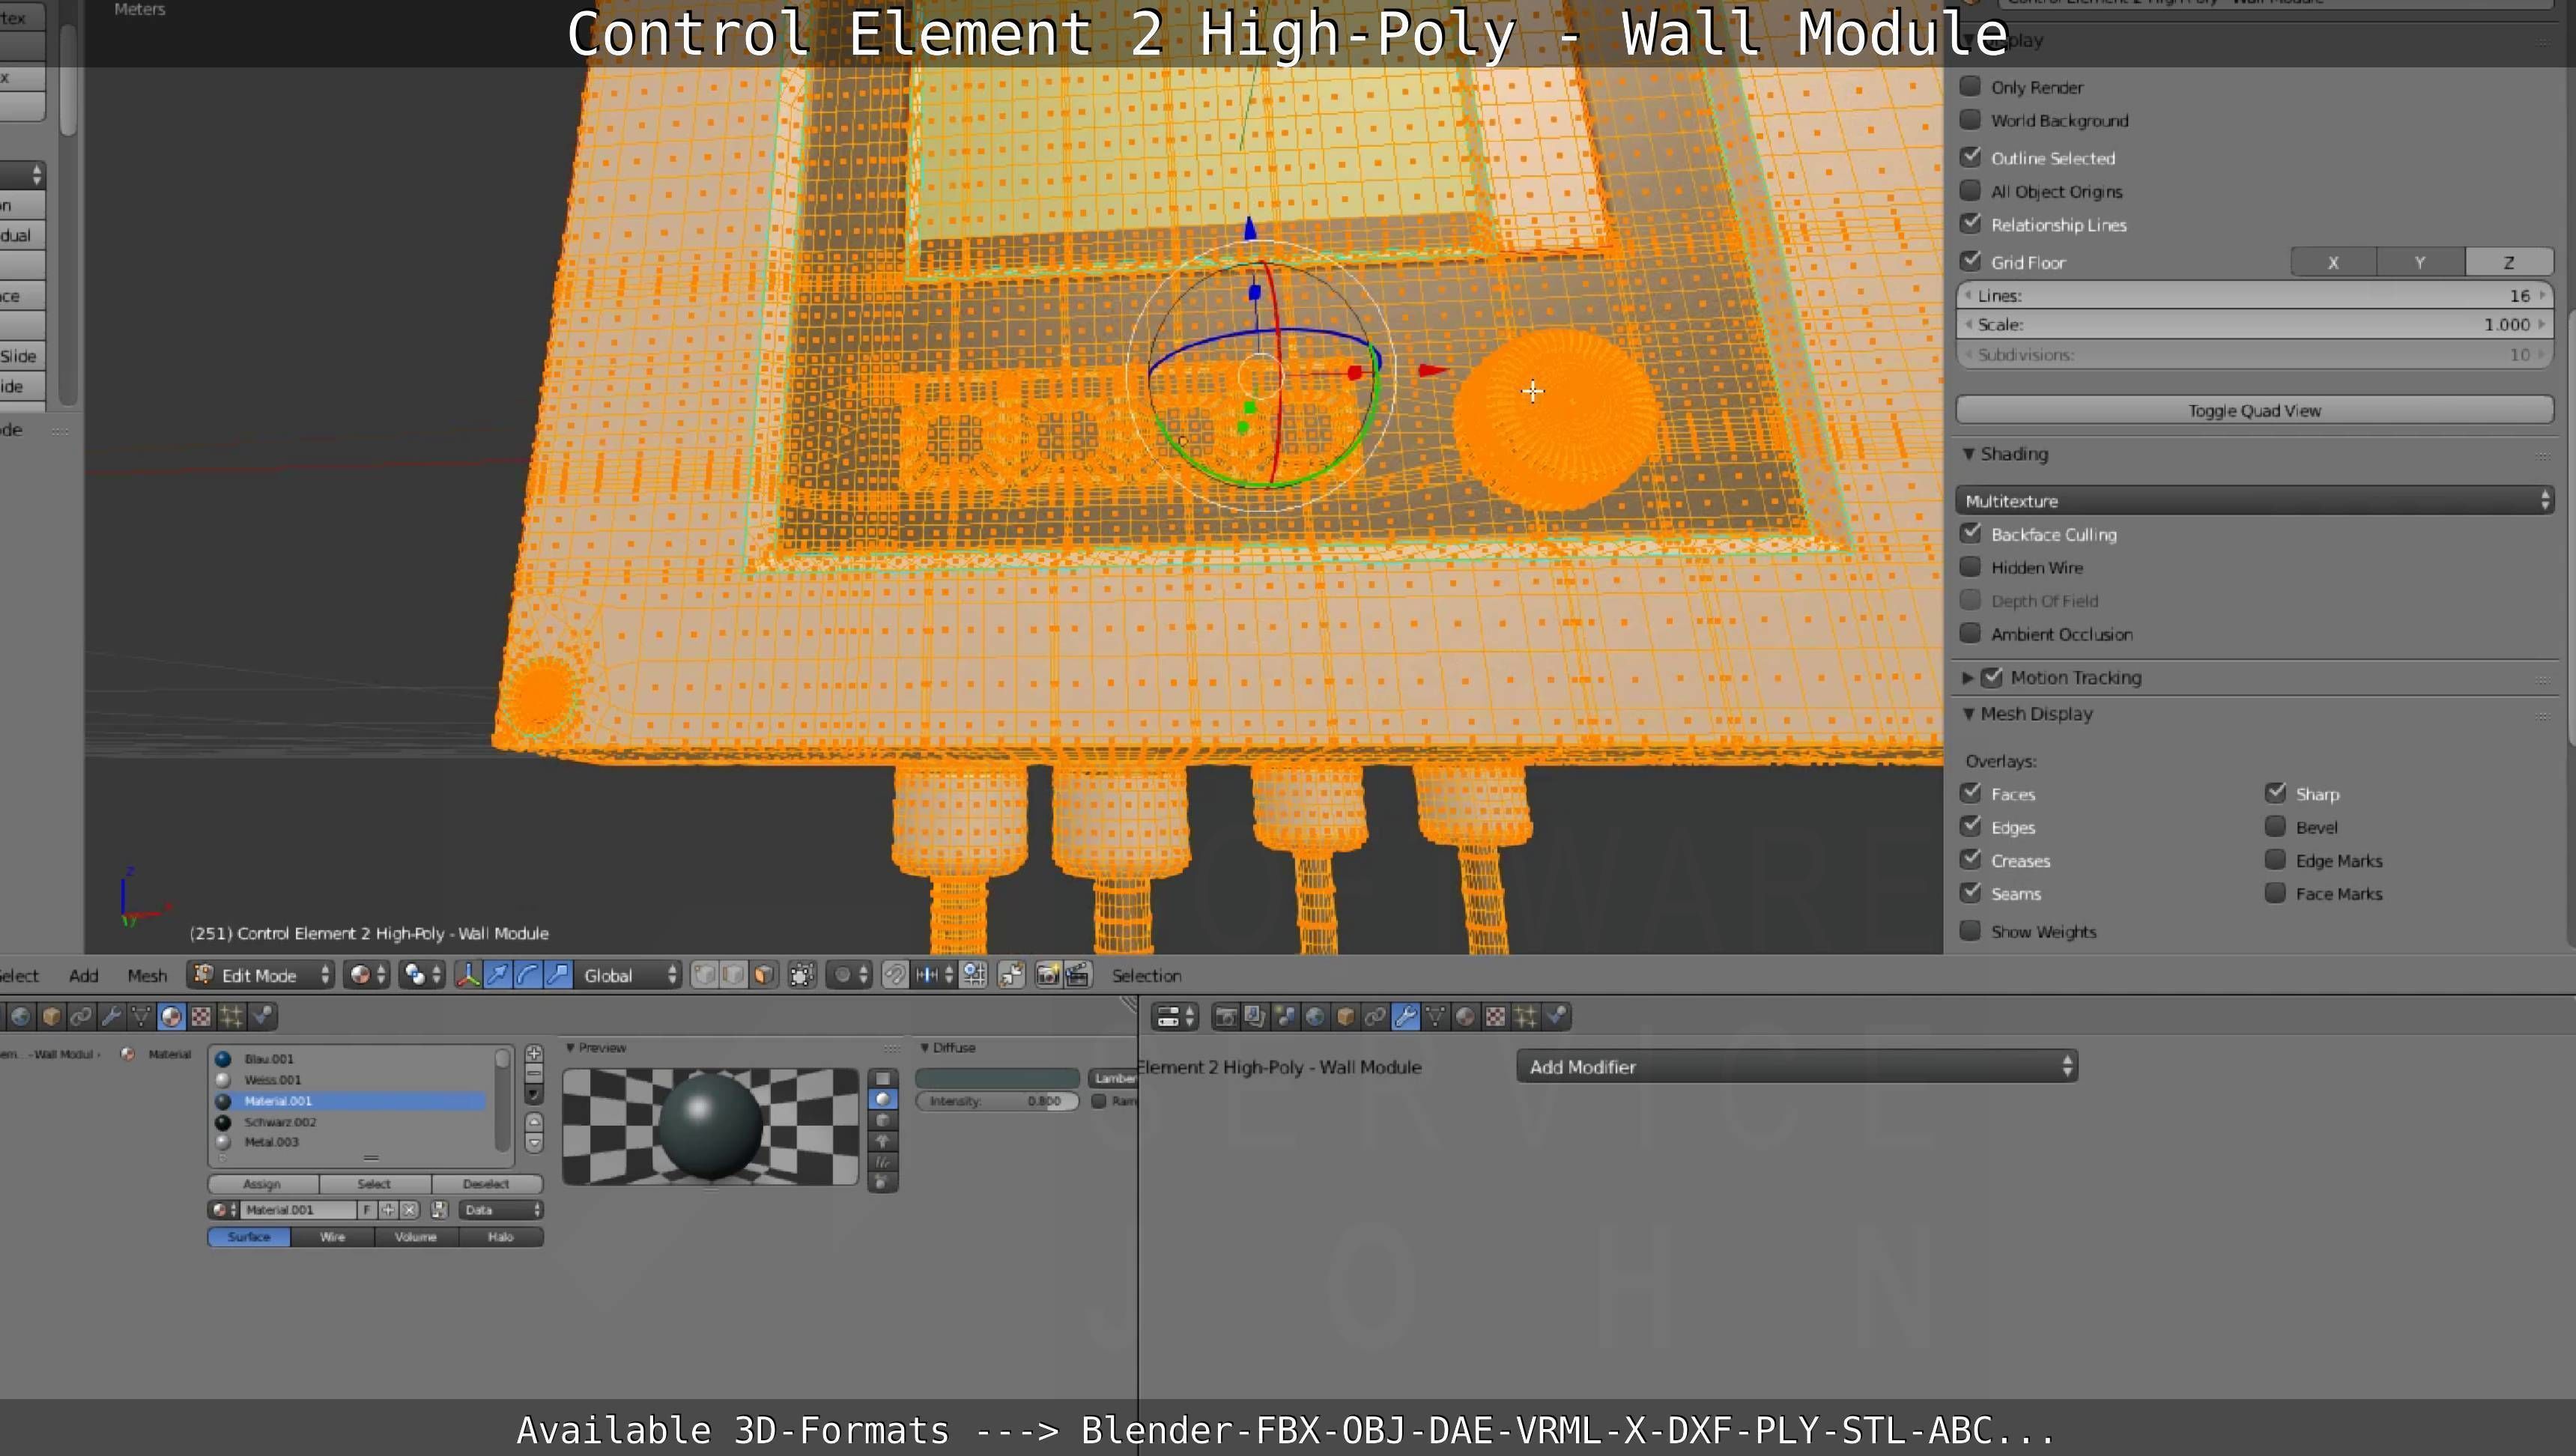Toggle the grid floor Y axis button
Image resolution: width=2576 pixels, height=1456 pixels.
[x=2421, y=262]
